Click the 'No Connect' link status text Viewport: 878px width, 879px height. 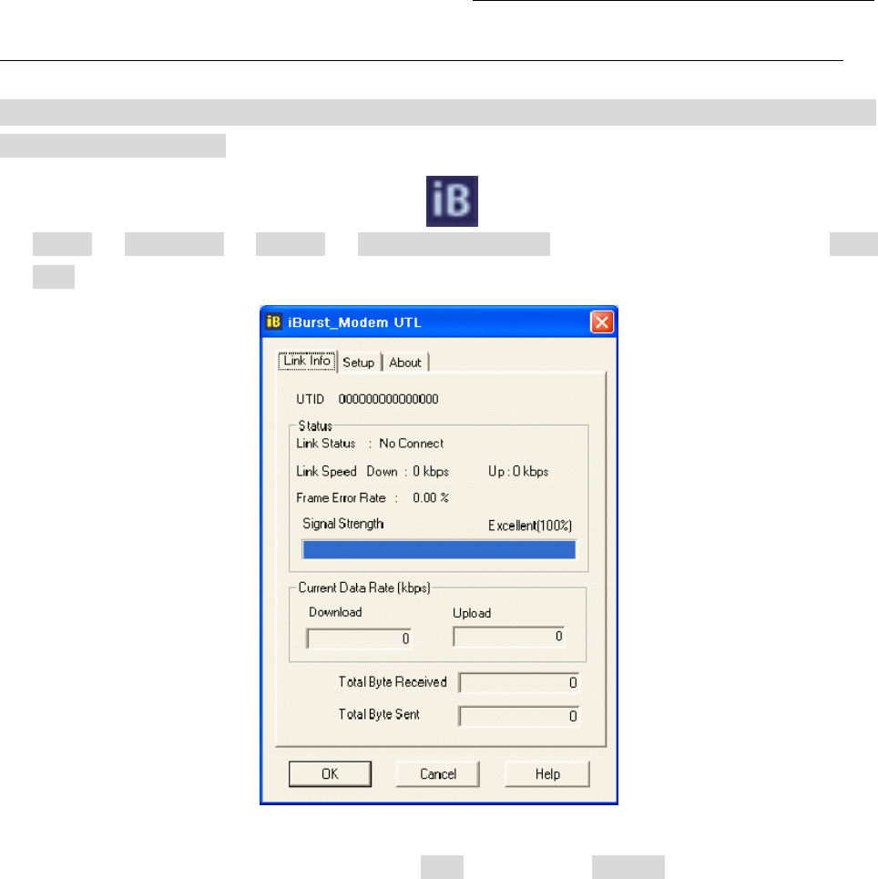pyautogui.click(x=411, y=444)
